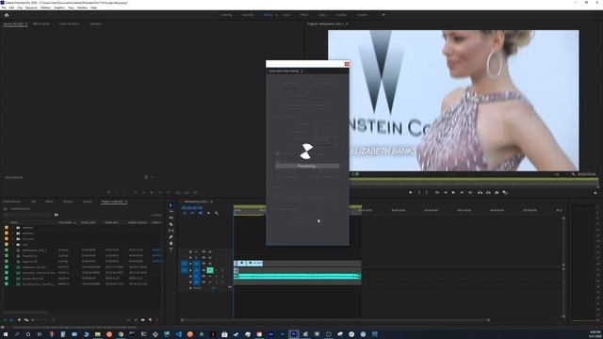This screenshot has height=339, width=603.
Task: Step forward one frame in Program Monitor
Action: pyautogui.click(x=462, y=192)
